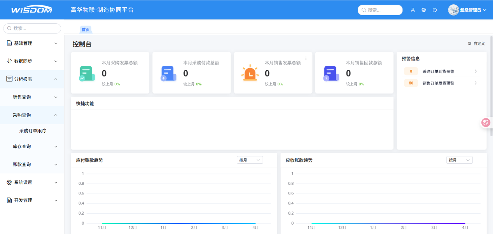Open the three-dot menu on sales invoice card

(x=306, y=58)
